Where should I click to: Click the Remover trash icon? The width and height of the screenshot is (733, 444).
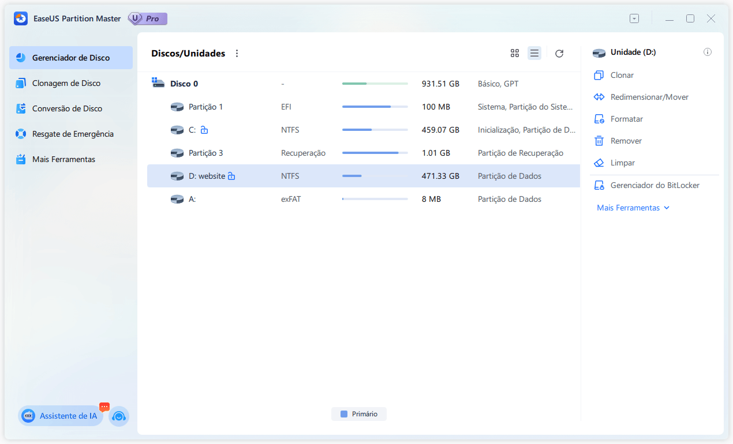click(x=599, y=141)
